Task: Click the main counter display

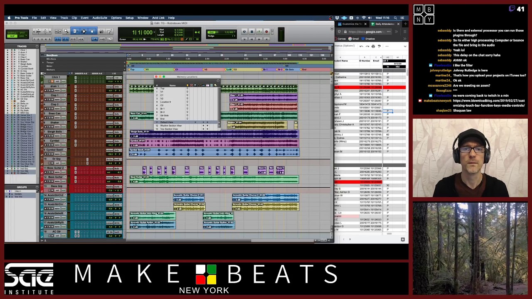Action: pos(143,32)
